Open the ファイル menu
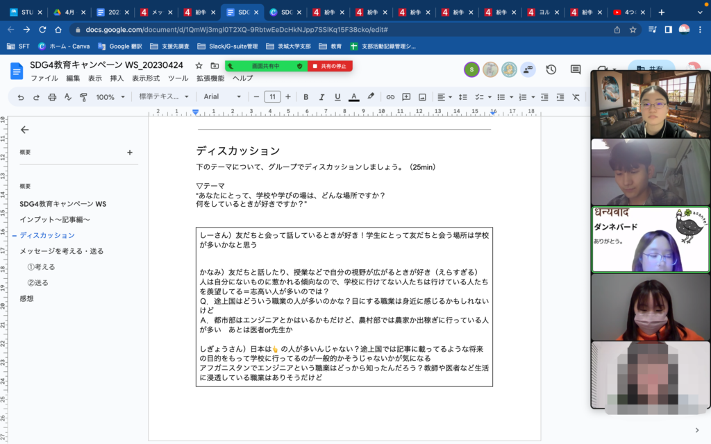Screen dimensions: 711x444 pyautogui.click(x=44, y=78)
